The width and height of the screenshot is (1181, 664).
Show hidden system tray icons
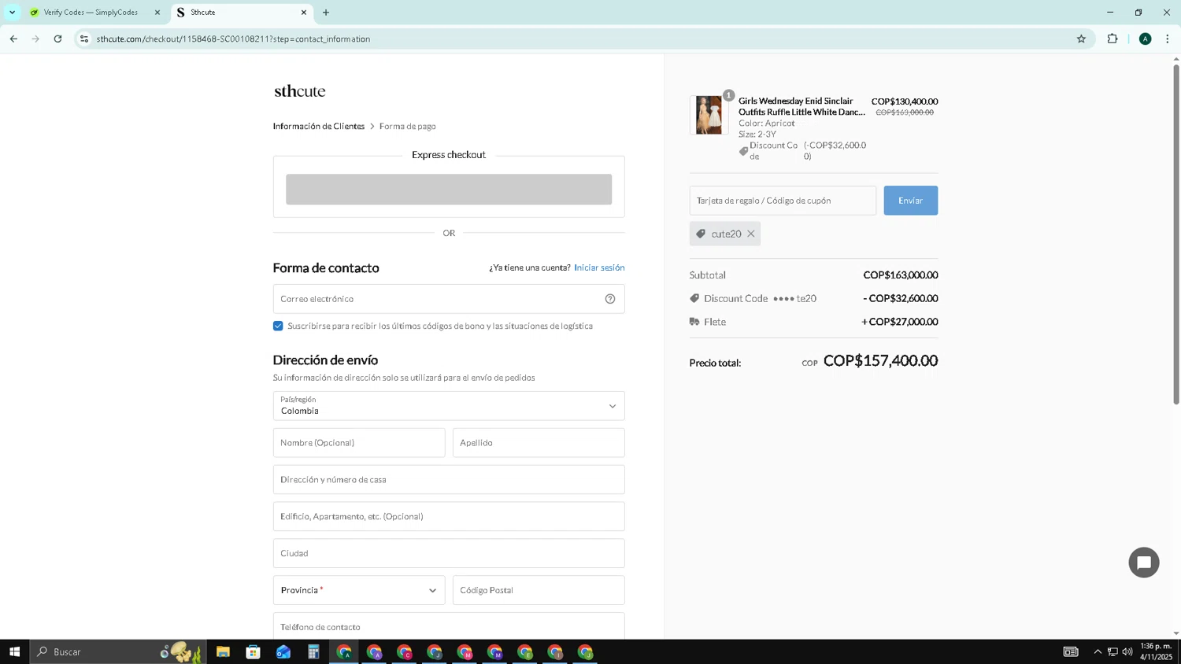point(1098,651)
